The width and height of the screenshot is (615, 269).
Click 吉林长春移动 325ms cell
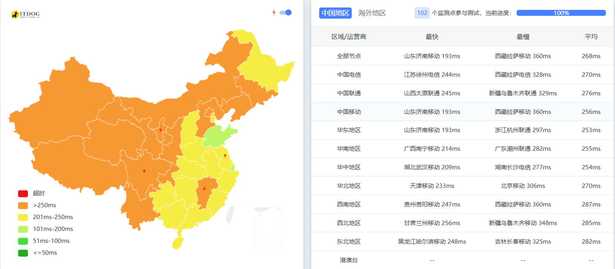523,242
